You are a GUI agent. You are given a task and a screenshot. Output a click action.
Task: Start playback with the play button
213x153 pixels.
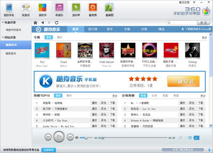pos(59,137)
